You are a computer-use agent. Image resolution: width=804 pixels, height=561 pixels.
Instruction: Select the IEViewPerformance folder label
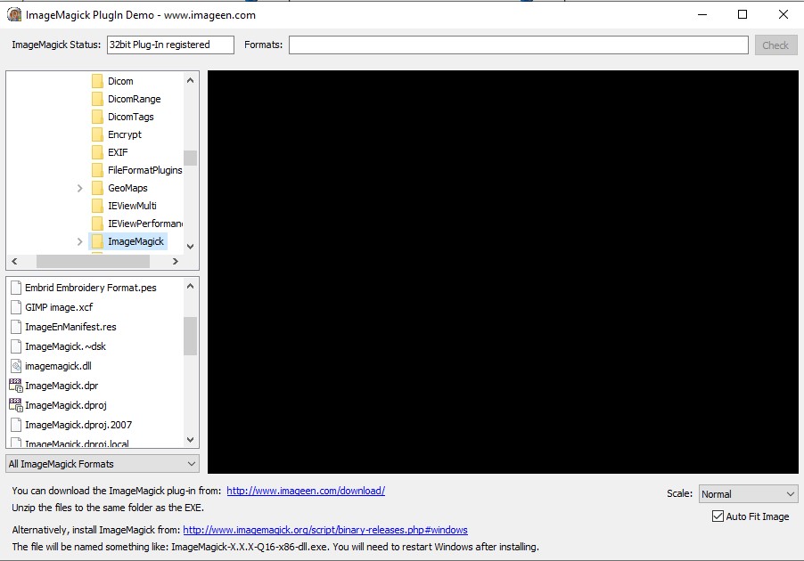point(145,224)
